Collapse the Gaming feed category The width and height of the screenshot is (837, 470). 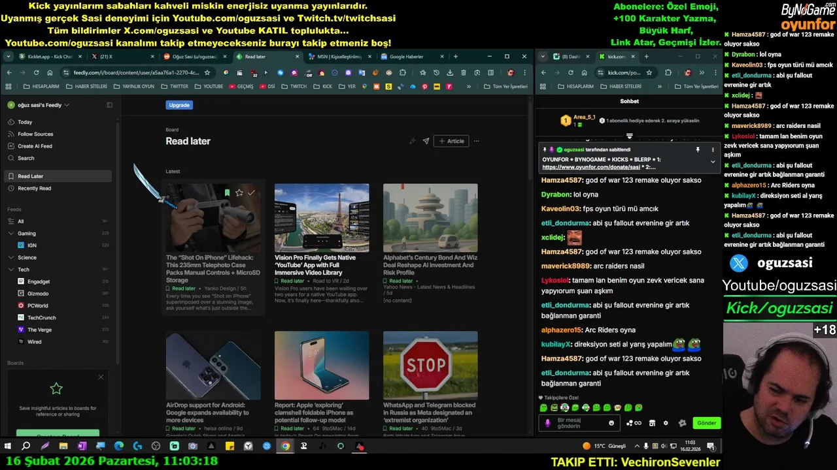tap(11, 233)
